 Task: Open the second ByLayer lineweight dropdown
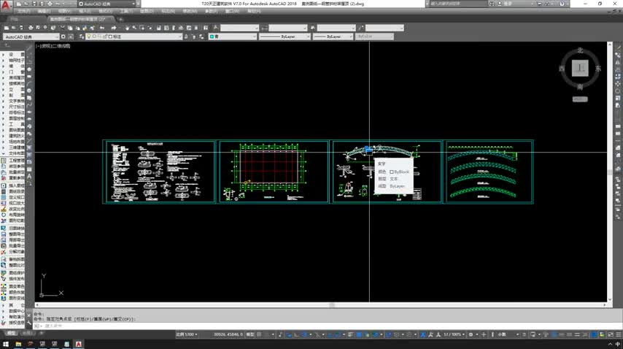(333, 37)
